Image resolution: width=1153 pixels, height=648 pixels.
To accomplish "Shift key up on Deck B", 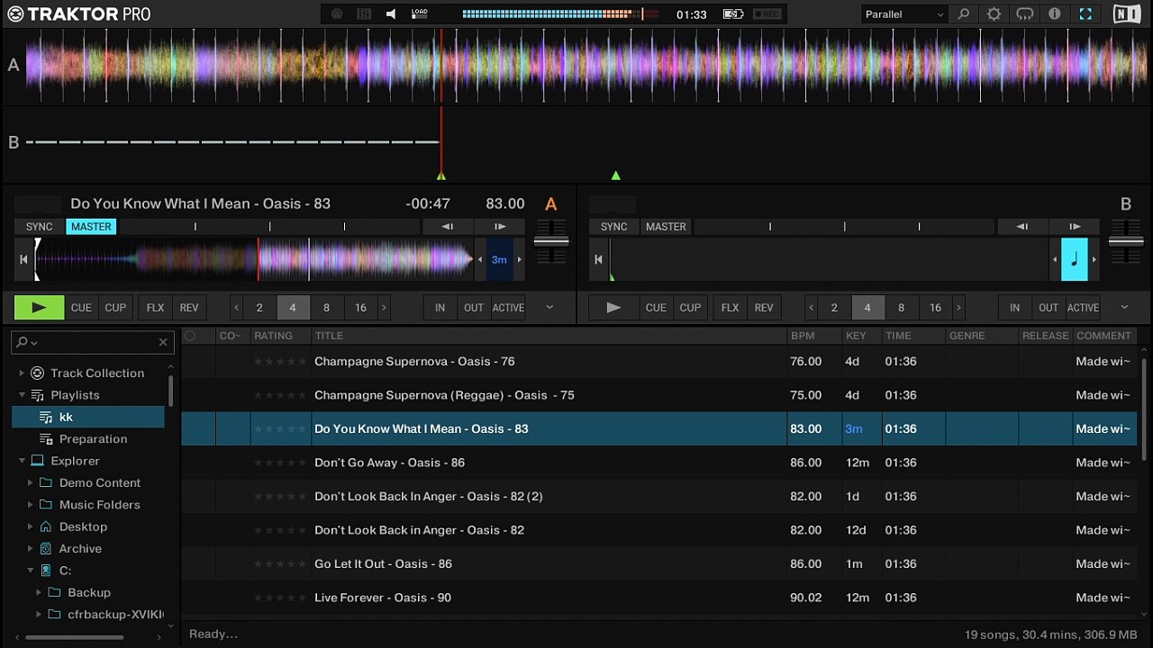I will click(x=1094, y=260).
